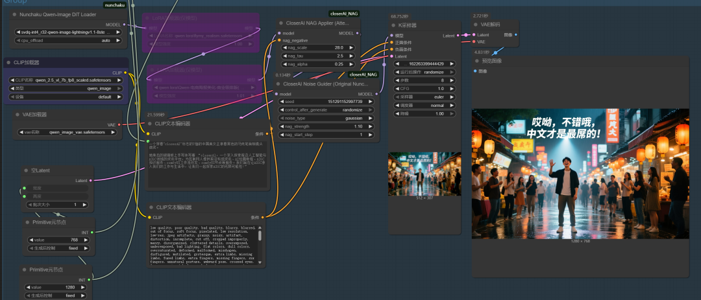Click the positive prompt text area about closerAI

[x=208, y=165]
